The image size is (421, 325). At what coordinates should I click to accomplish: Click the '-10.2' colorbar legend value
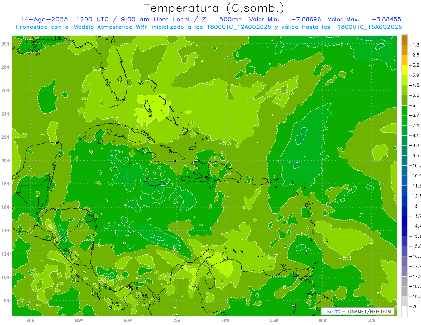[x=415, y=165]
